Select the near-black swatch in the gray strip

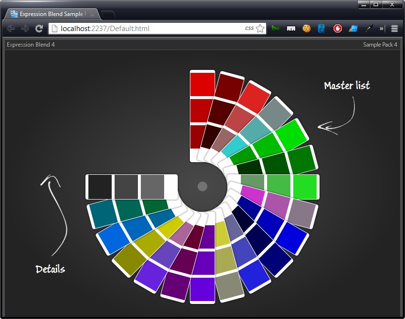(100, 187)
